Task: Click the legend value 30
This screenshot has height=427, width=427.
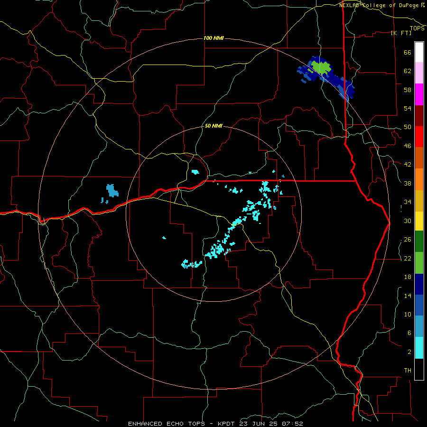Action: tap(408, 221)
